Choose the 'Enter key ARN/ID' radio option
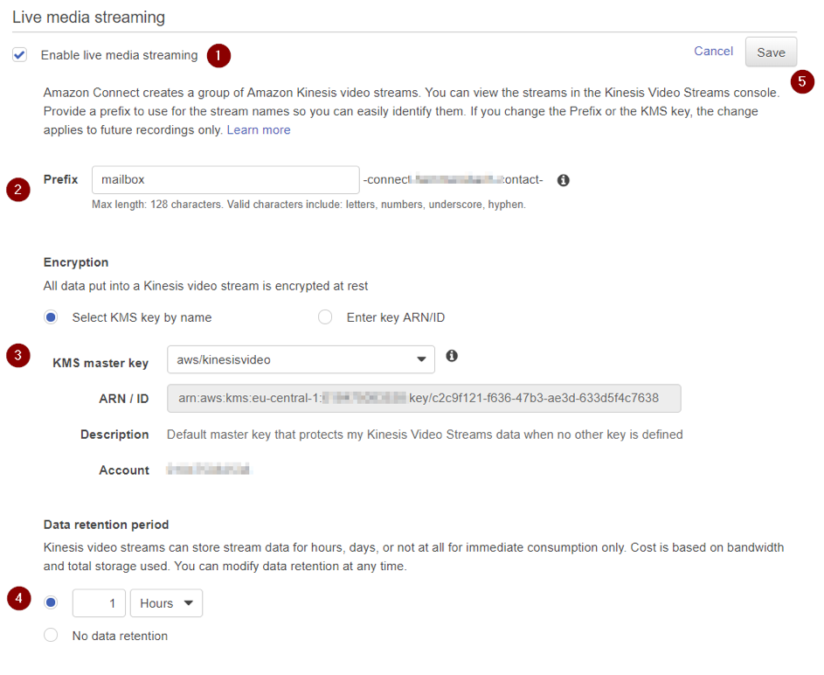 point(325,317)
